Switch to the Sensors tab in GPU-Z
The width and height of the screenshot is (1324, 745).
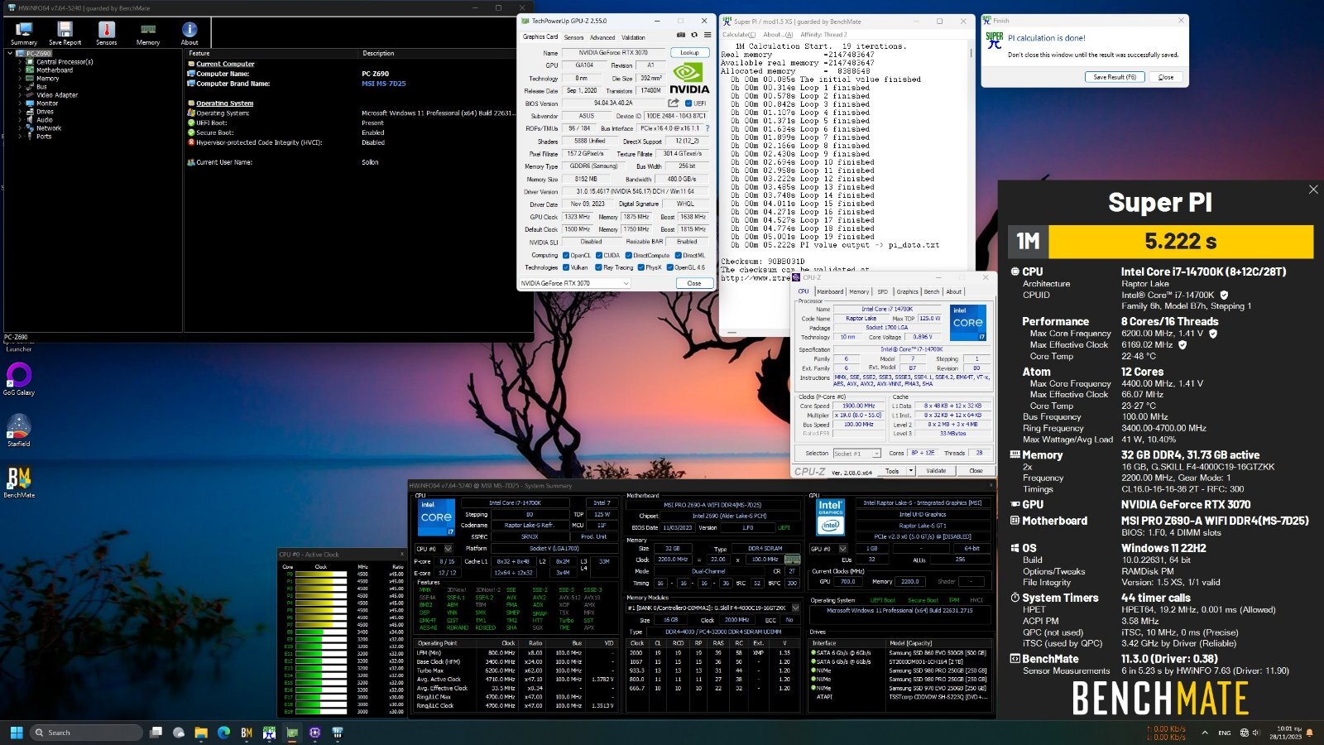573,37
